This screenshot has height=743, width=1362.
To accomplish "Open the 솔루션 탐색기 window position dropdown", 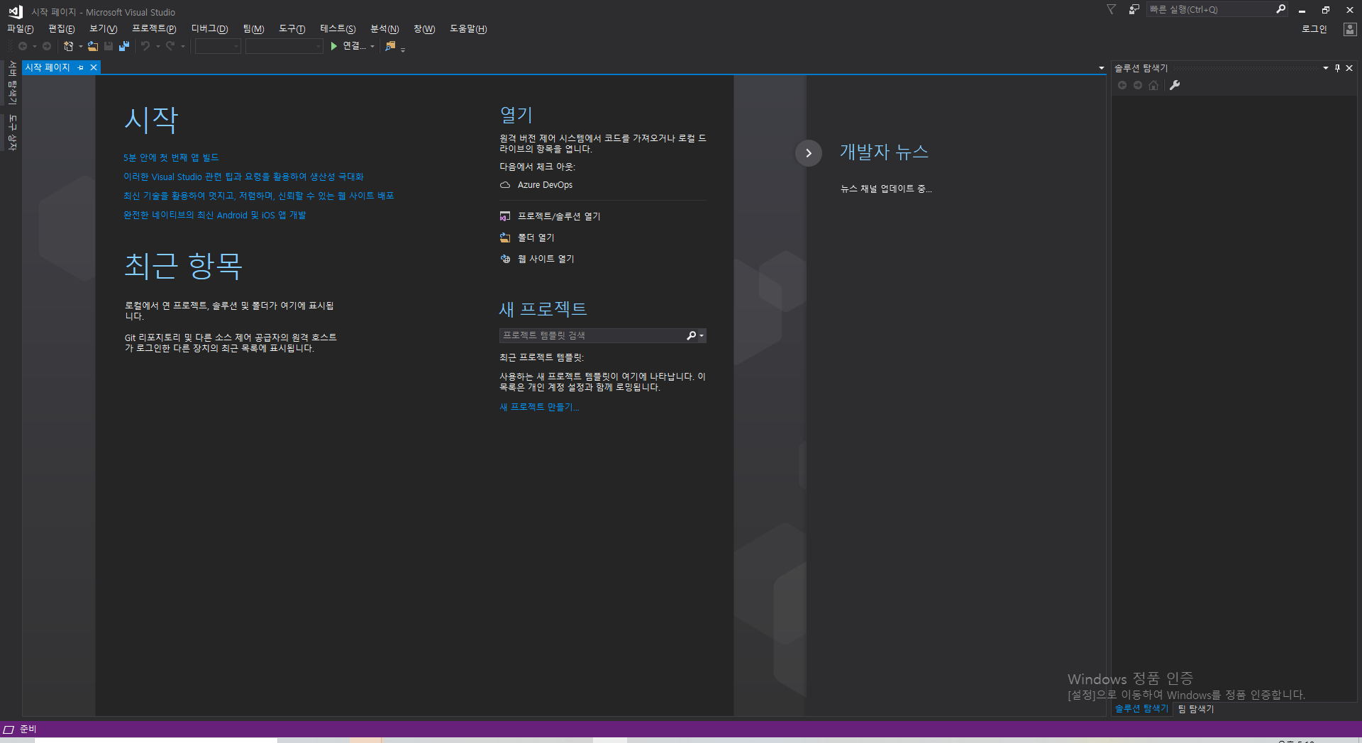I will pos(1325,68).
